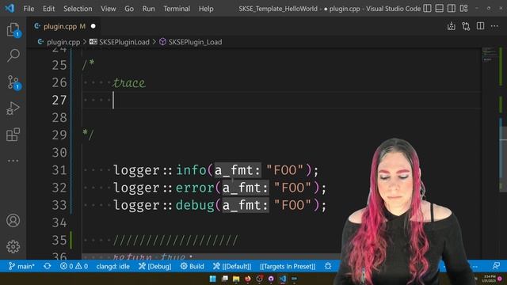Click the clangd: idle status

(112, 266)
